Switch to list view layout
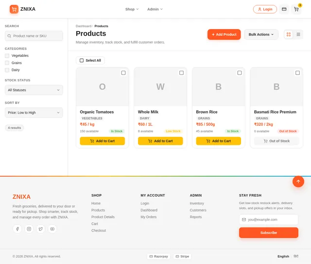Screen dimensions: 311x264 (298, 34)
